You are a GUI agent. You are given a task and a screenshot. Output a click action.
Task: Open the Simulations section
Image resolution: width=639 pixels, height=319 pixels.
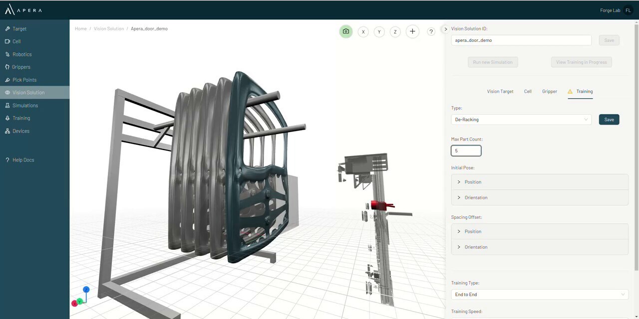[25, 105]
